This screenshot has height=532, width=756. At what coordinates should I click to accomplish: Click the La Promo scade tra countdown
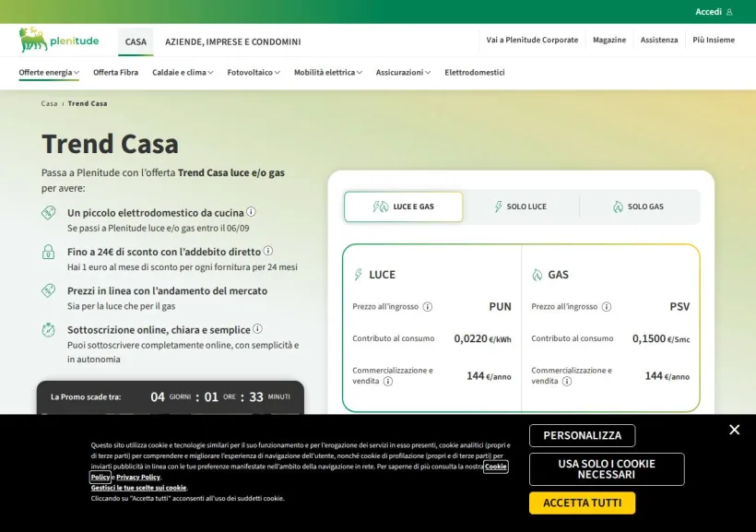(171, 397)
